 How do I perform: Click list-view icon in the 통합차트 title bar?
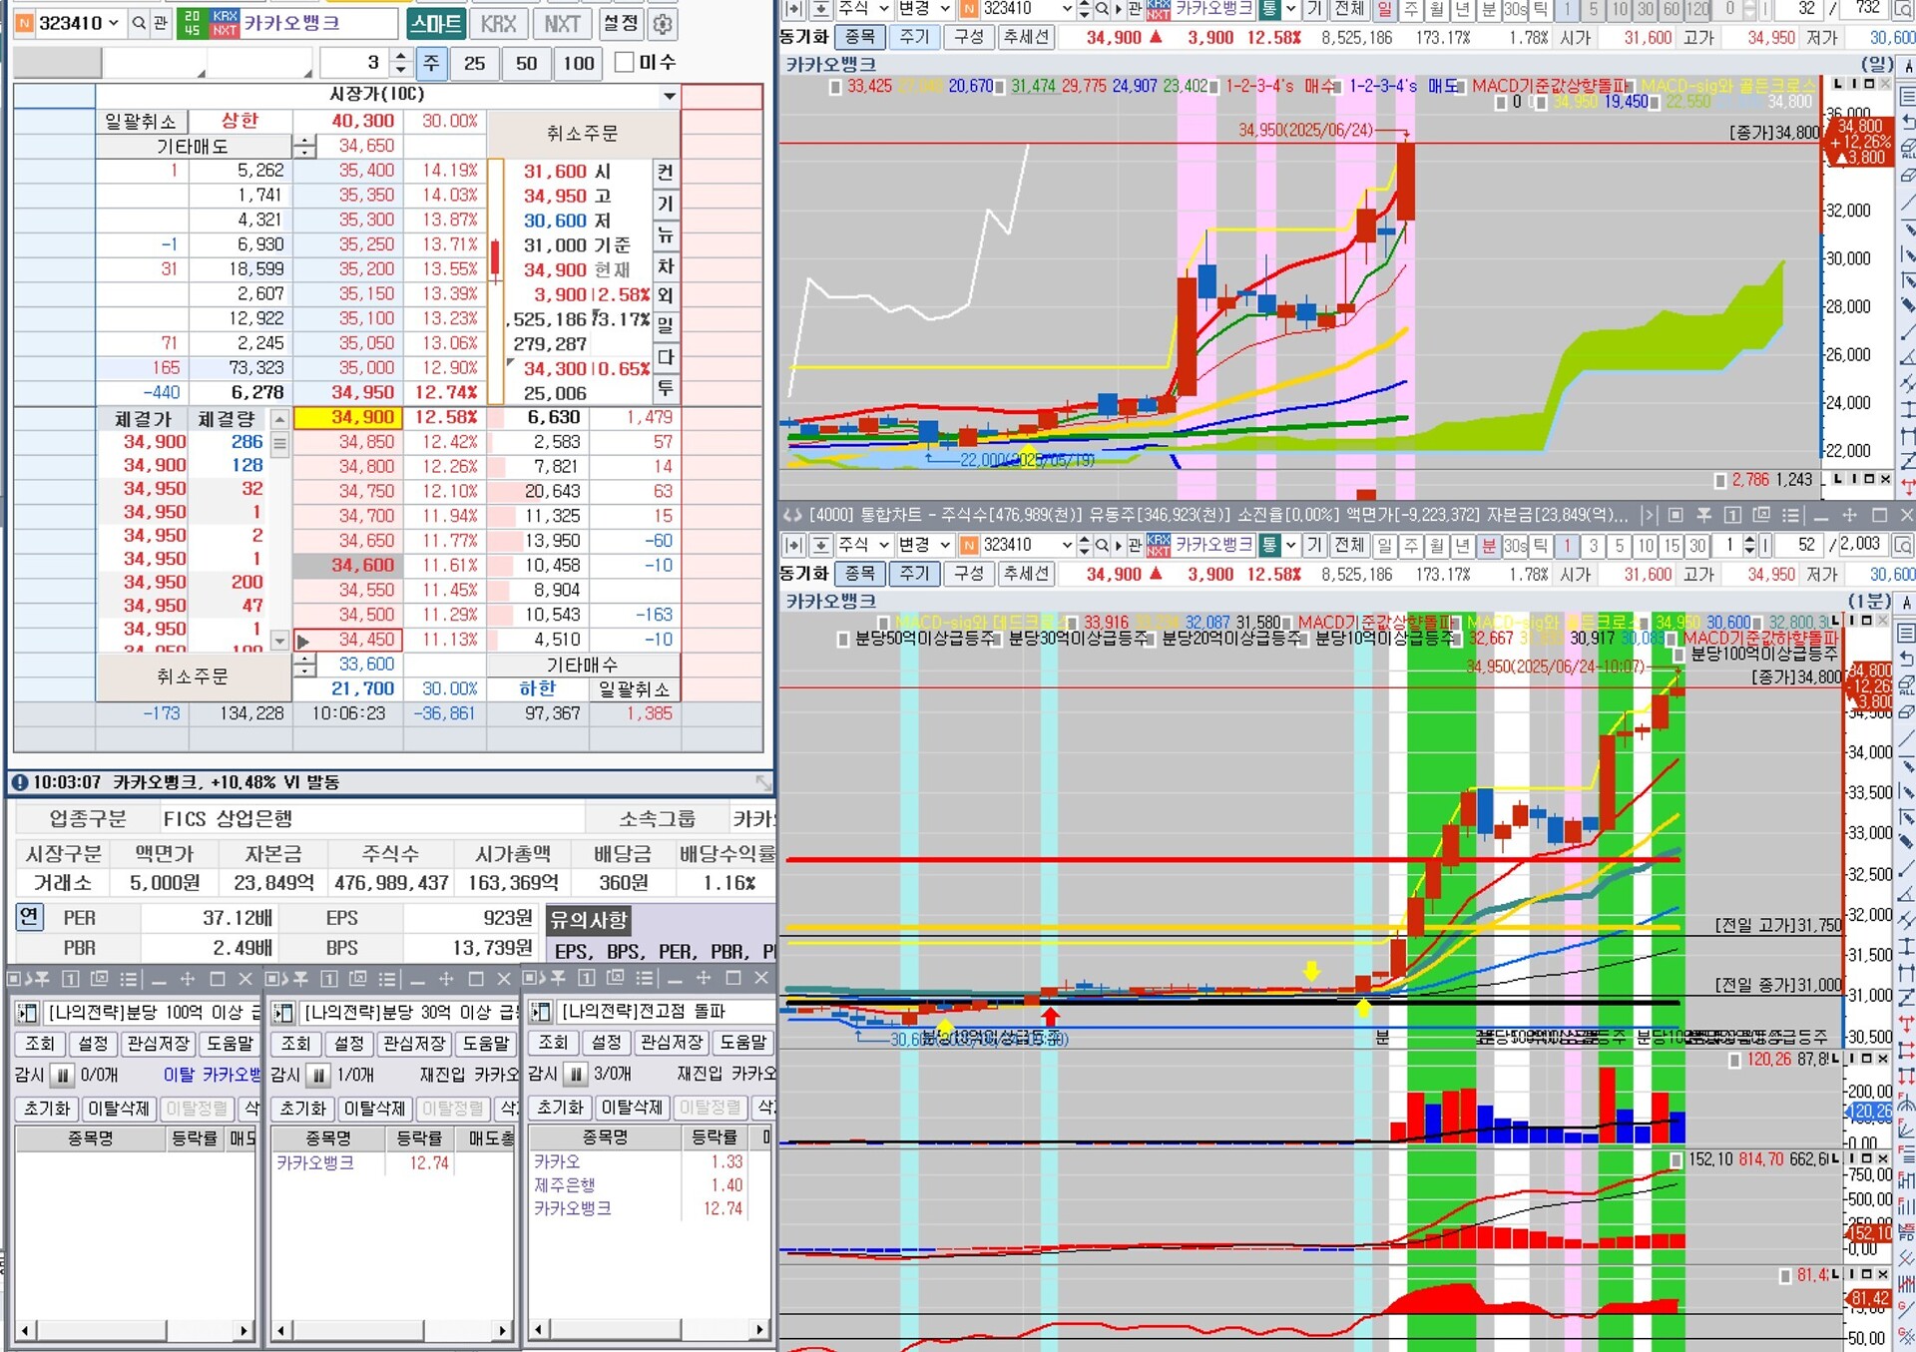pyautogui.click(x=1791, y=515)
